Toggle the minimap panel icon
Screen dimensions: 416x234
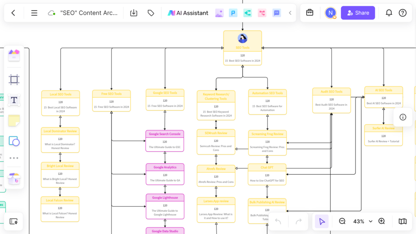[402, 221]
